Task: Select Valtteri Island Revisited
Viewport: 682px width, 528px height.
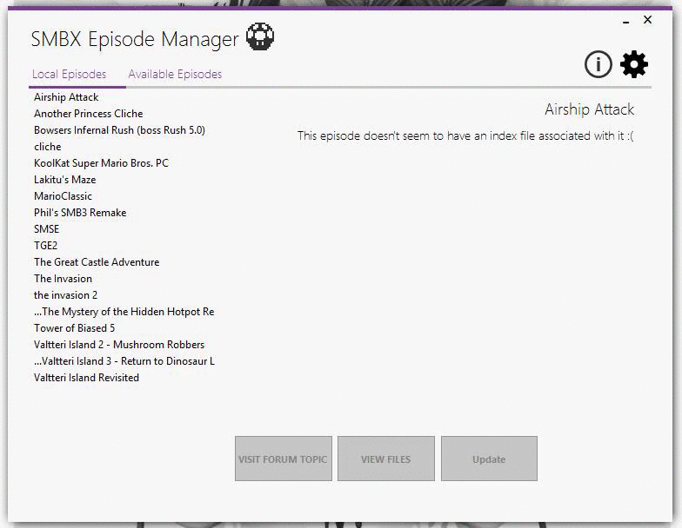Action: pyautogui.click(x=87, y=378)
